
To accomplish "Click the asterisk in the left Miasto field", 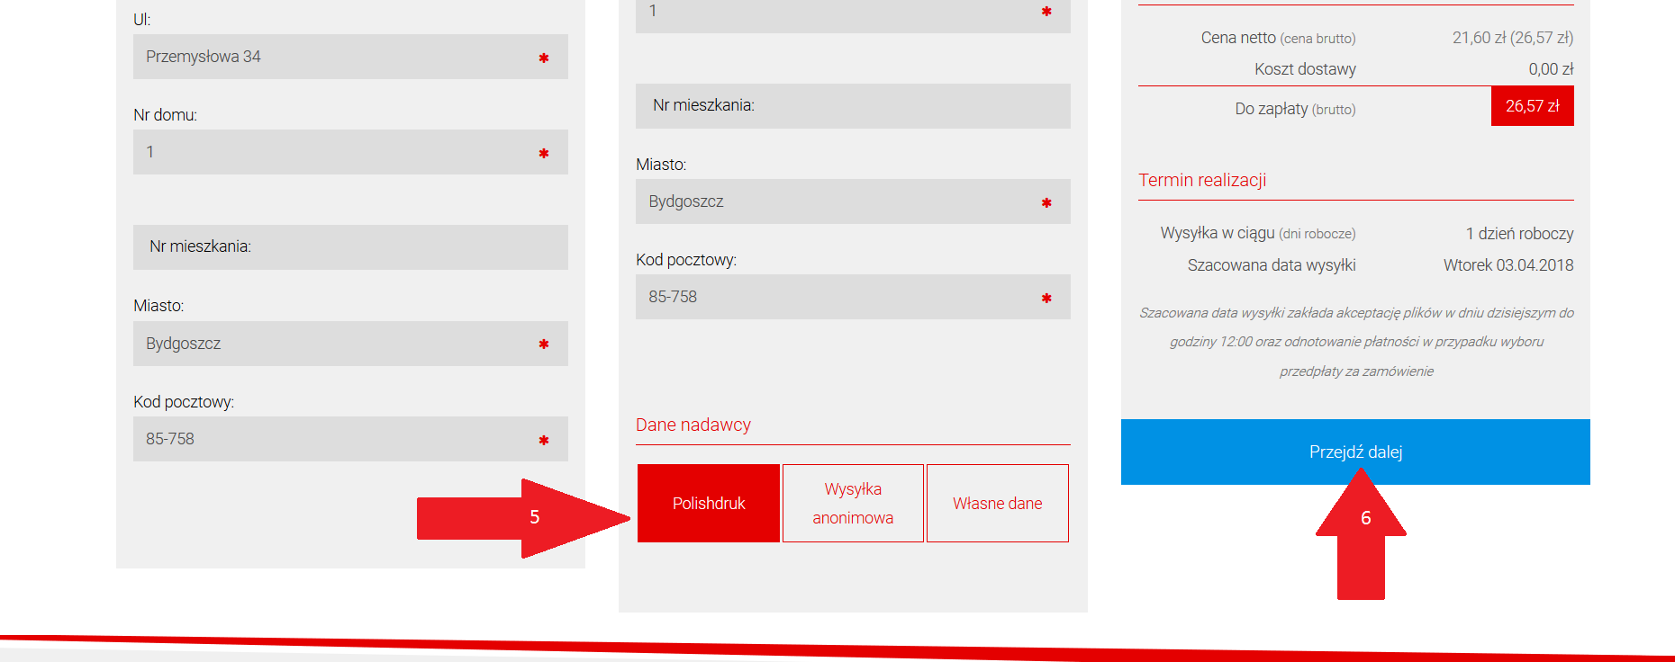I will coord(543,344).
